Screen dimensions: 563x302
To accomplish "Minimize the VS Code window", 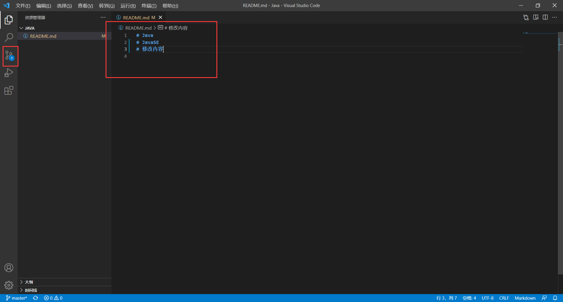I will (x=521, y=6).
